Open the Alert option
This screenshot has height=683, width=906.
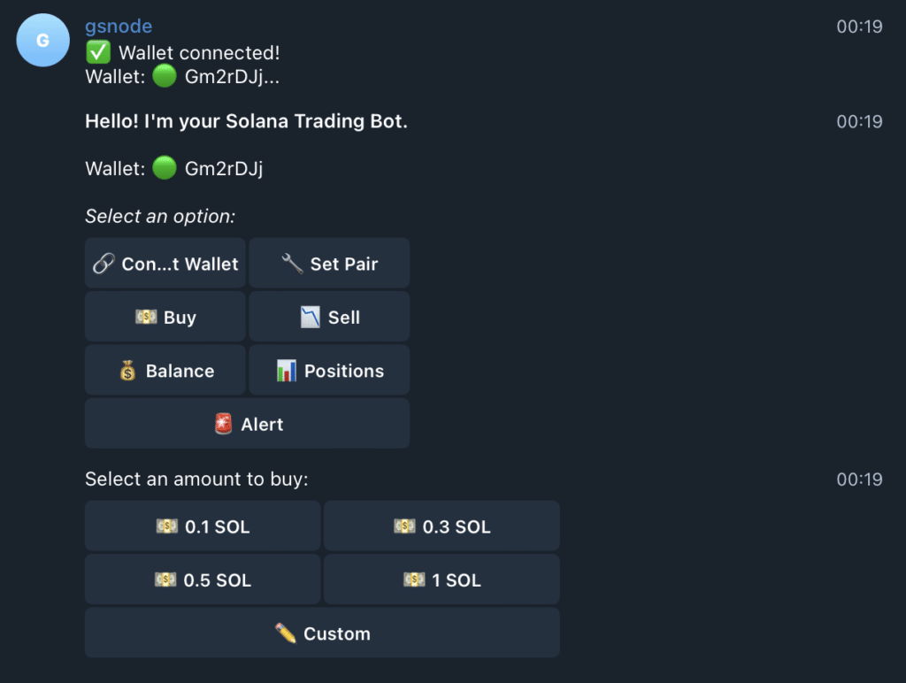pyautogui.click(x=248, y=424)
